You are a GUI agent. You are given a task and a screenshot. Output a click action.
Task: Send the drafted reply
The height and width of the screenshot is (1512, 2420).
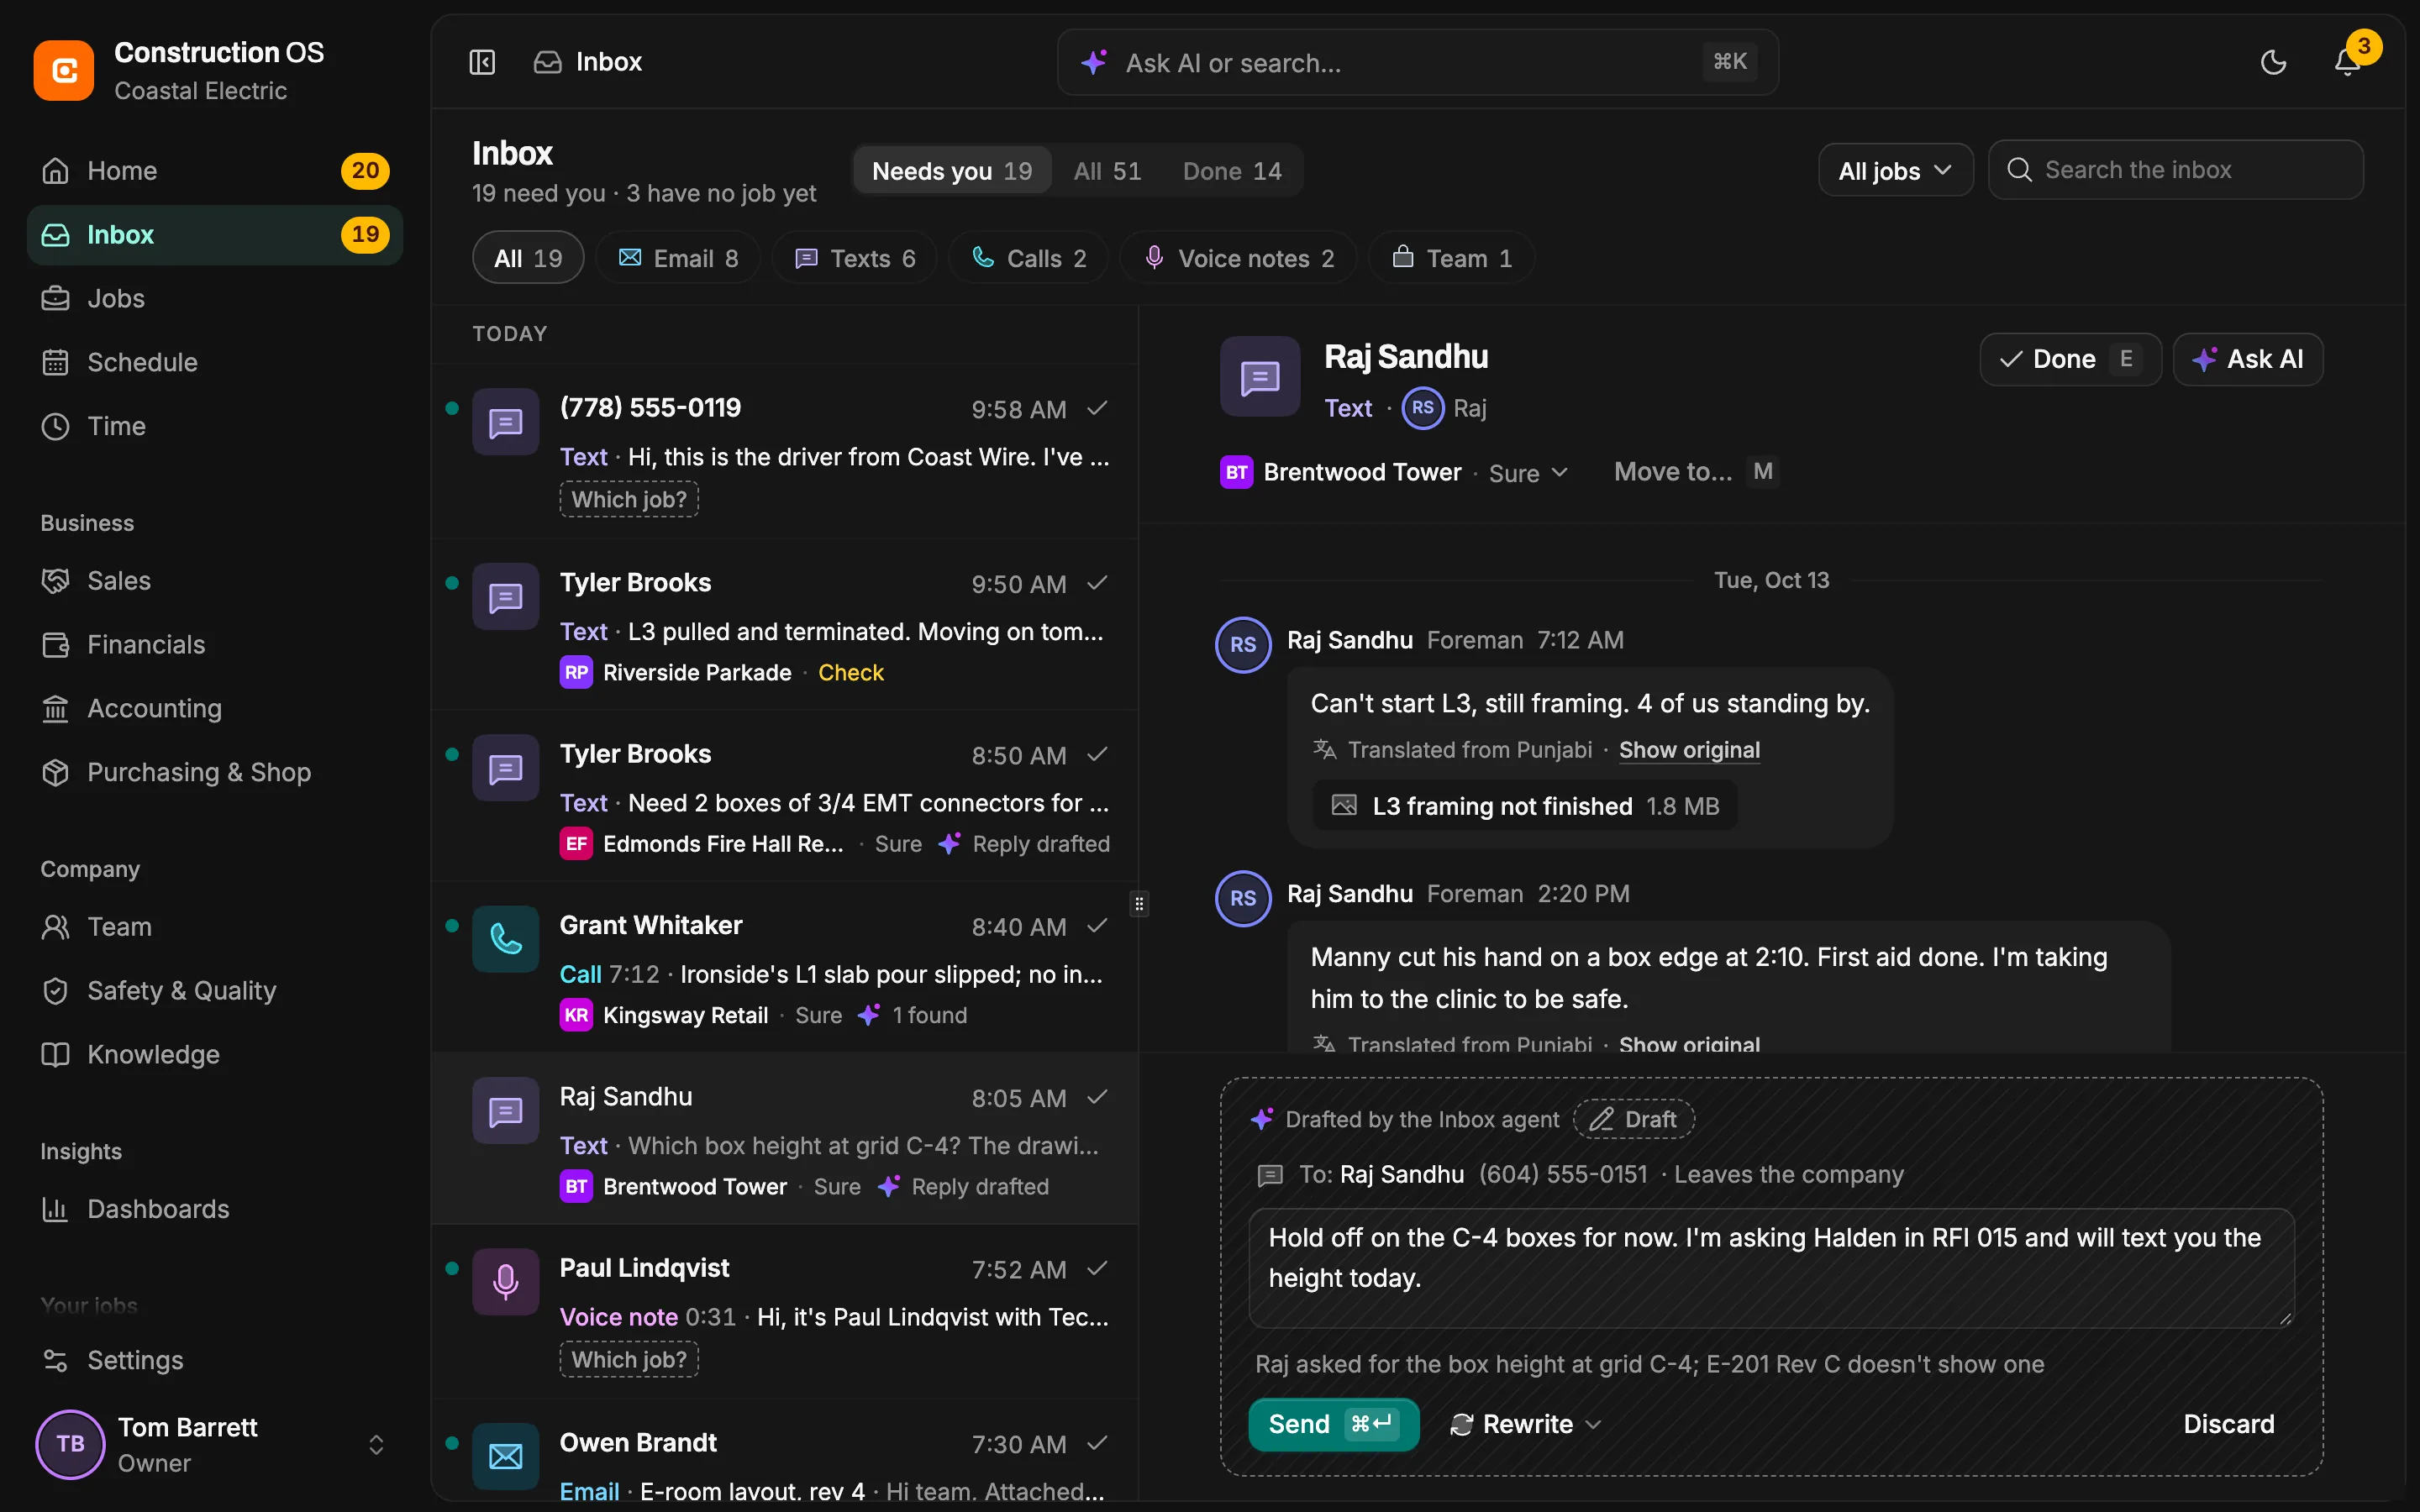click(x=1333, y=1424)
